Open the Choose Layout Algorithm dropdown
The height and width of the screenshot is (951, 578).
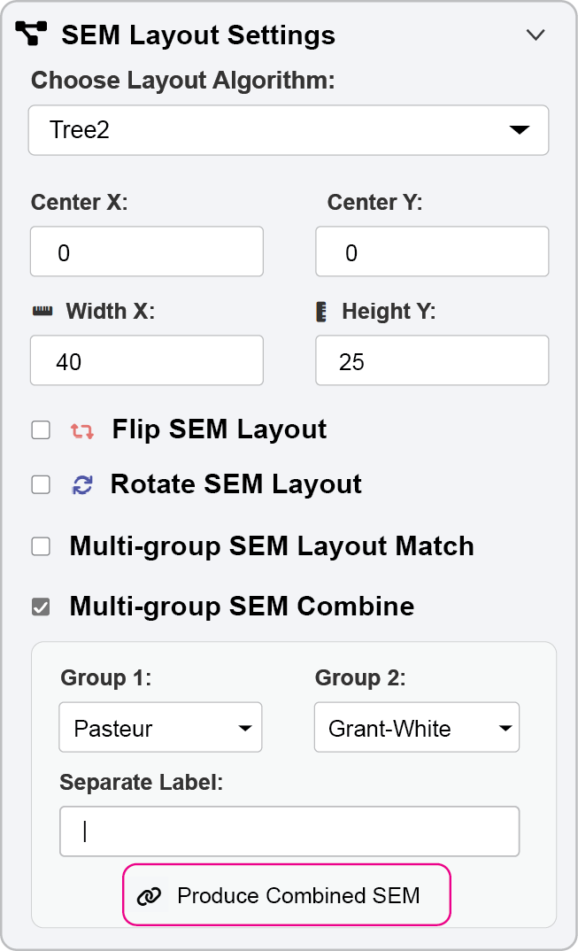[289, 130]
